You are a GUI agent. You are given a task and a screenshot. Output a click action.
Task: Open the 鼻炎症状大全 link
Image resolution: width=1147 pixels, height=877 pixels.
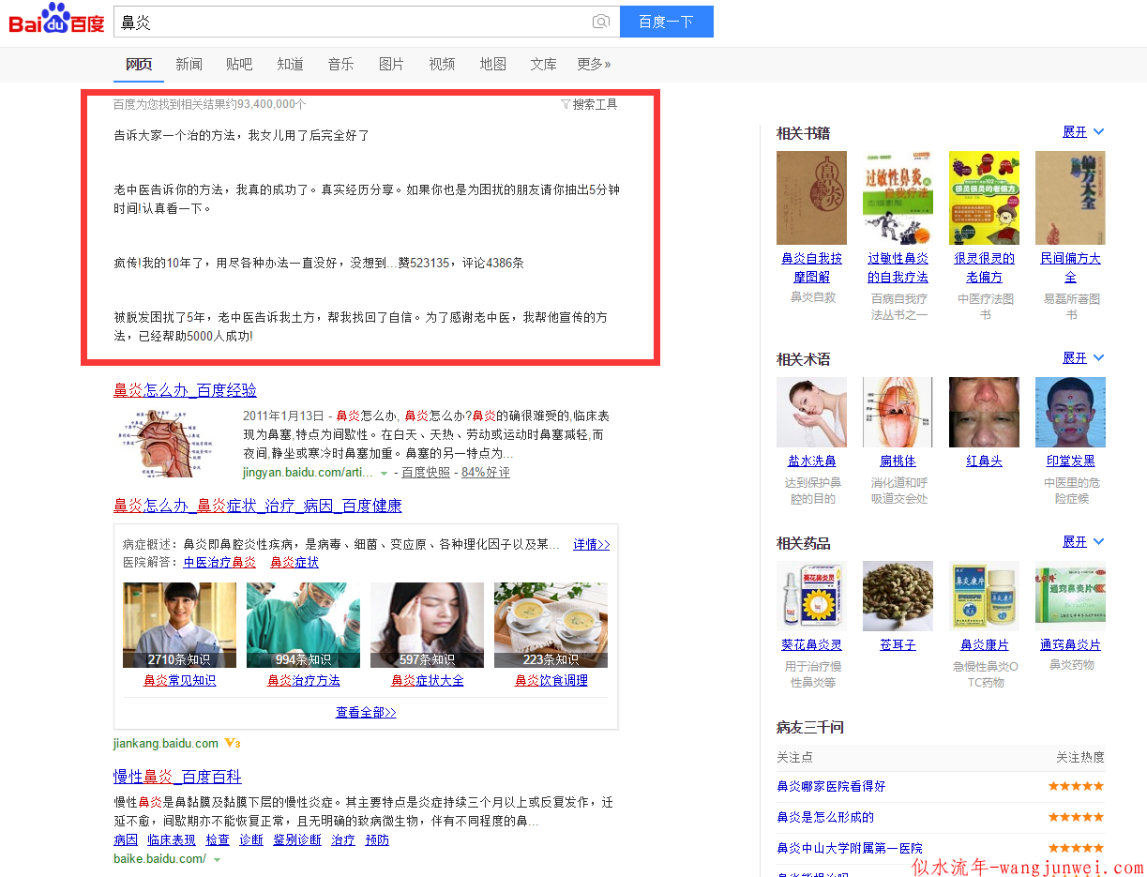(428, 681)
